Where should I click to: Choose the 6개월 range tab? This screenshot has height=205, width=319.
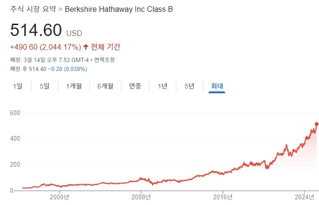105,86
